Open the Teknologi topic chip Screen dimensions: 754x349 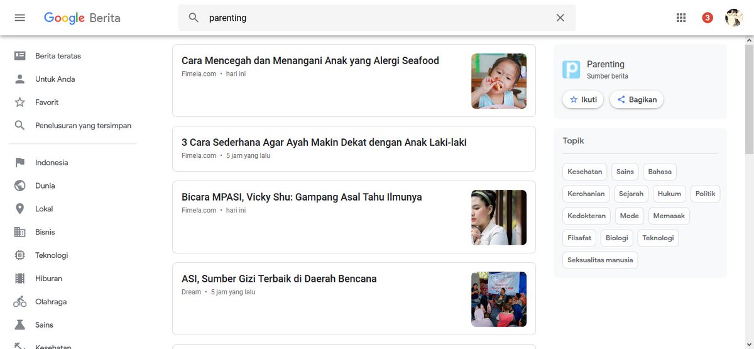click(658, 238)
